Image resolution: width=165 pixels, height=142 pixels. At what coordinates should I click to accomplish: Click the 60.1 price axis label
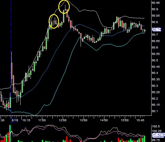[x=155, y=111]
